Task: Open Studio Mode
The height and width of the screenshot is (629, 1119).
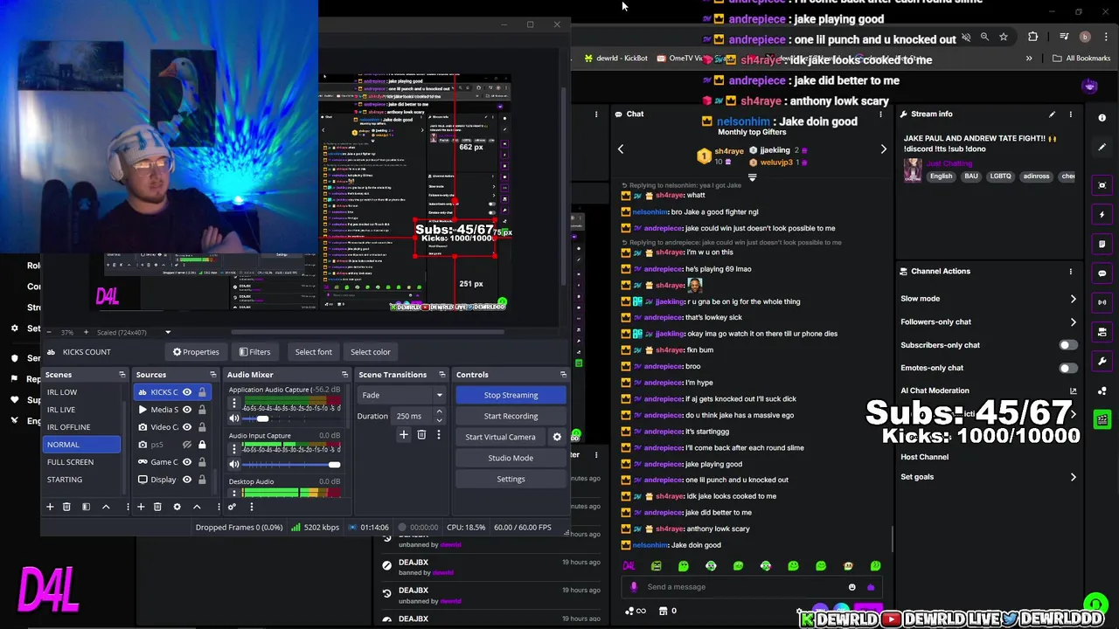Action: click(511, 458)
